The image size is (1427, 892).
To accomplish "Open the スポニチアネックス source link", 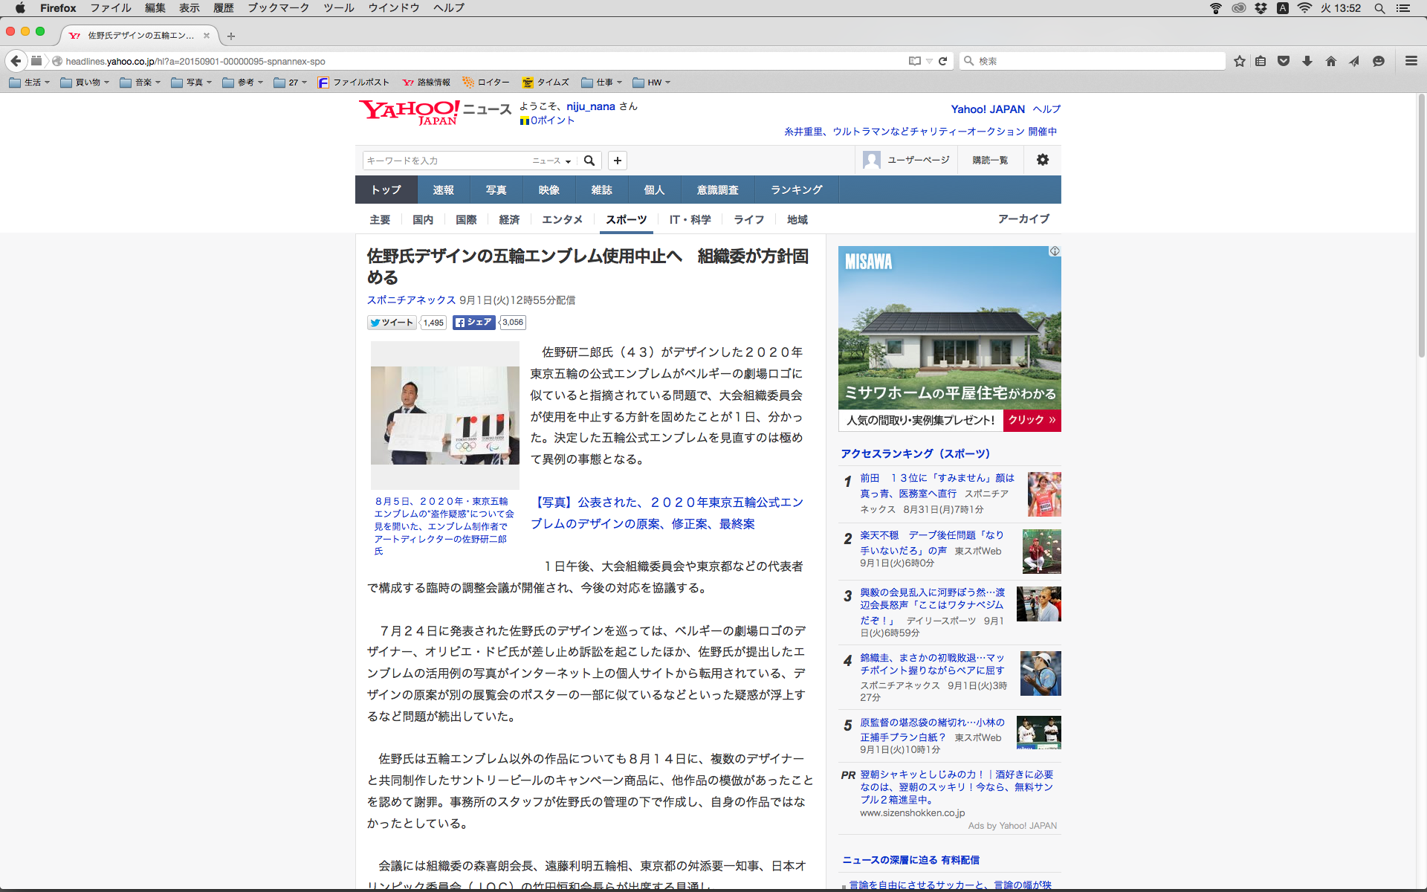I will point(411,300).
